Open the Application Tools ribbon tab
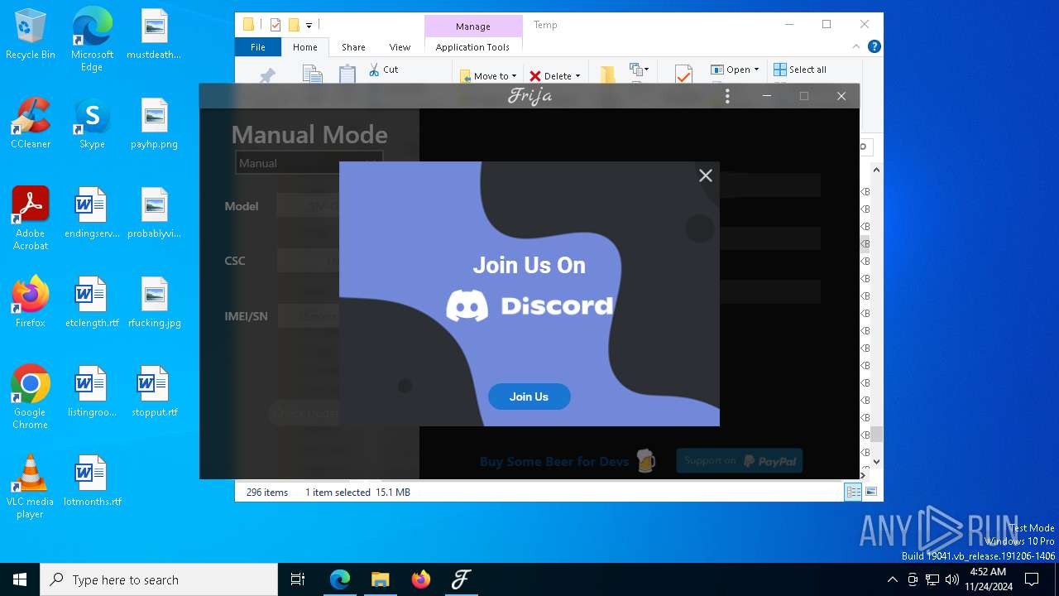Image resolution: width=1059 pixels, height=596 pixels. 472,47
